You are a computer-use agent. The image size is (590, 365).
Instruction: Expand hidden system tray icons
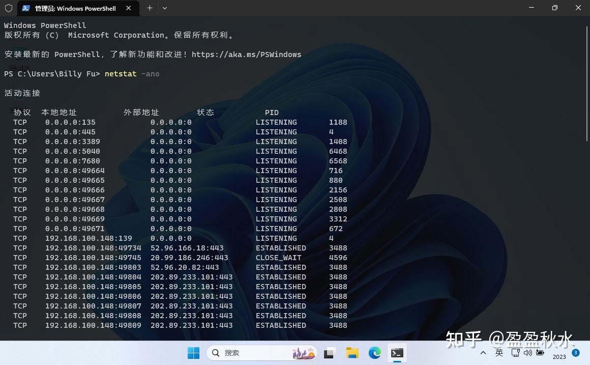483,352
